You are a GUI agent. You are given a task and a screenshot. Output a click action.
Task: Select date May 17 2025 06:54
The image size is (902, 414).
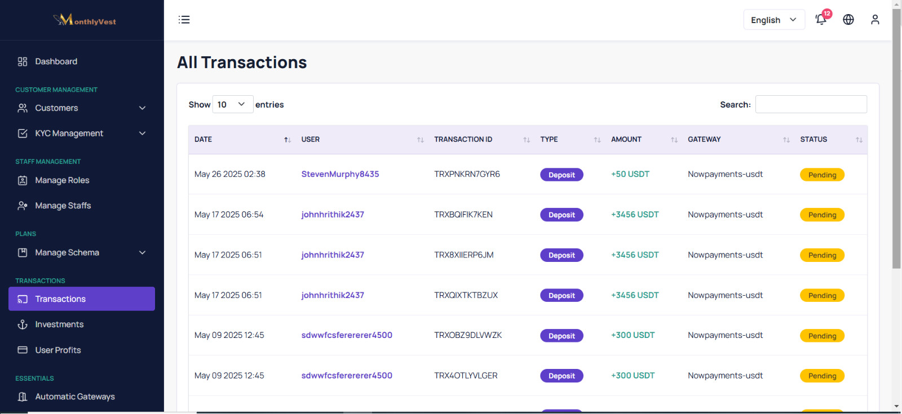pyautogui.click(x=229, y=215)
